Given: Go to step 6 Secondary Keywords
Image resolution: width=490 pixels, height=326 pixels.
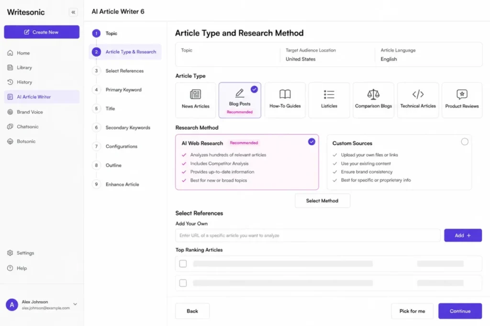Looking at the screenshot, I should click(121, 127).
